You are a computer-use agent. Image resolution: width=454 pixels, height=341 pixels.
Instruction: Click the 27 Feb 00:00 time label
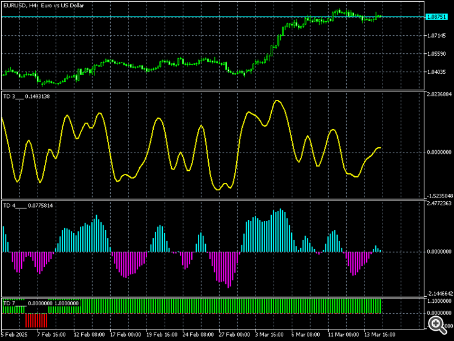[234, 334]
